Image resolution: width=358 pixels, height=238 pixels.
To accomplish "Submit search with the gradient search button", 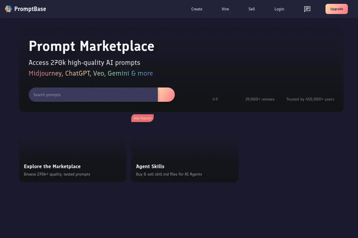I will click(x=166, y=95).
